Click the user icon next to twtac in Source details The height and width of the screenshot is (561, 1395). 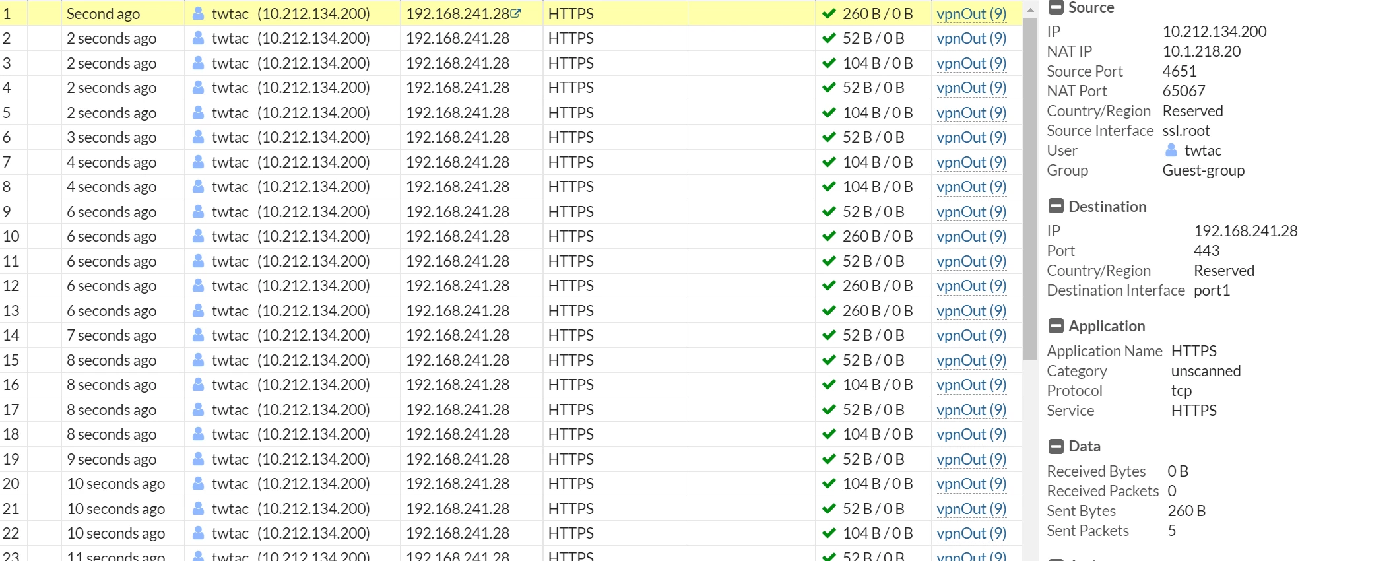tap(1171, 150)
